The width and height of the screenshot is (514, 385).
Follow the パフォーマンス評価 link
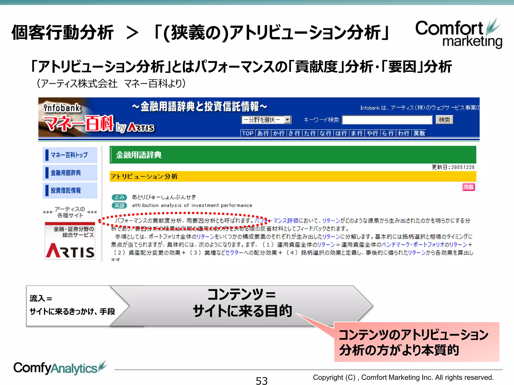(276, 221)
